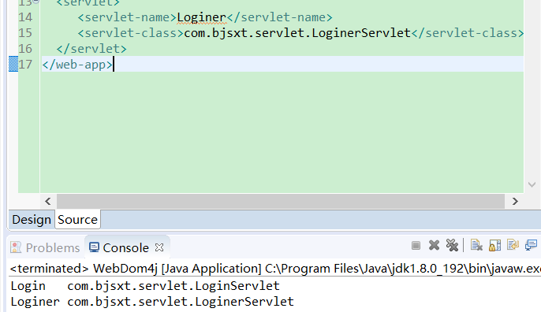Screen dimensions: 541x312
Task: Click the Clear Console icon
Action: tap(476, 246)
